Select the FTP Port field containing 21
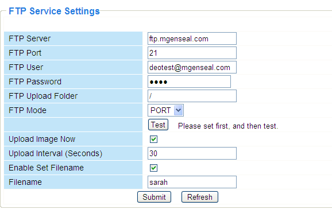This screenshot has width=332, height=213. pyautogui.click(x=192, y=53)
